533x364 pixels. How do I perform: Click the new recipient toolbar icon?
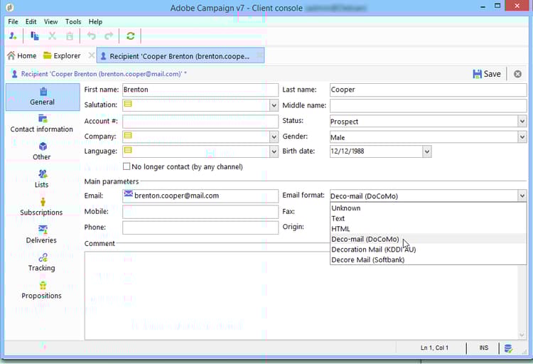[x=13, y=36]
